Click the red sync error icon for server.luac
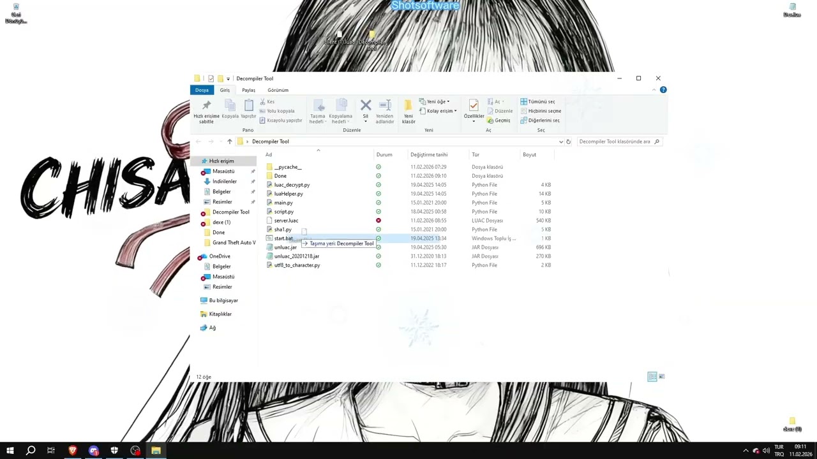 [x=379, y=221]
